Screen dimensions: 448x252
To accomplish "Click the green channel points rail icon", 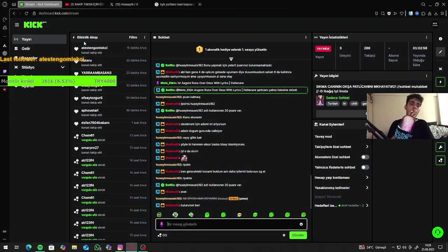I will [441, 160].
